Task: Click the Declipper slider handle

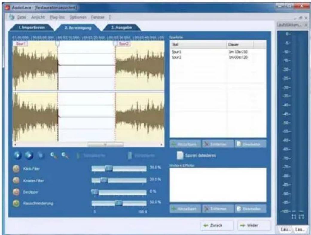Action: coord(94,192)
